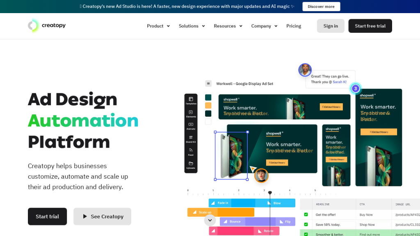420x236 pixels.
Task: Open the Uploads tool in editor sidebar
Action: [x=191, y=165]
